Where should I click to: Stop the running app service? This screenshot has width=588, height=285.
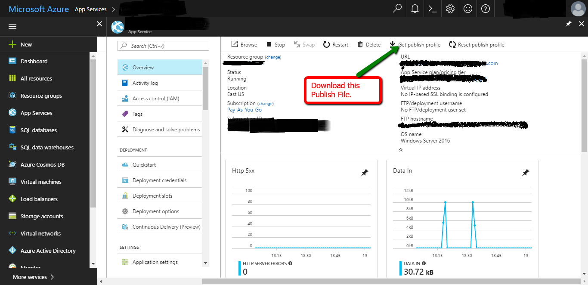(275, 44)
